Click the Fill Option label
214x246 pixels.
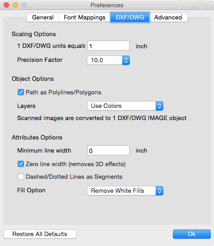(x=31, y=190)
